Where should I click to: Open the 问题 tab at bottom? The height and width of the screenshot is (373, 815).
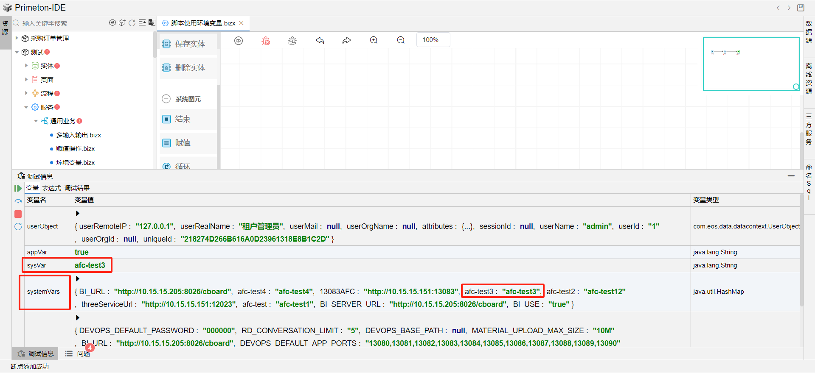click(x=83, y=354)
